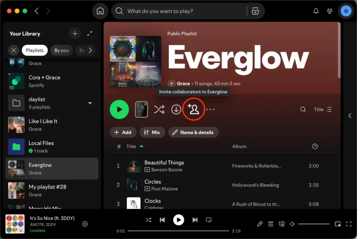Open My playlist #28
The width and height of the screenshot is (357, 239).
[52, 190]
